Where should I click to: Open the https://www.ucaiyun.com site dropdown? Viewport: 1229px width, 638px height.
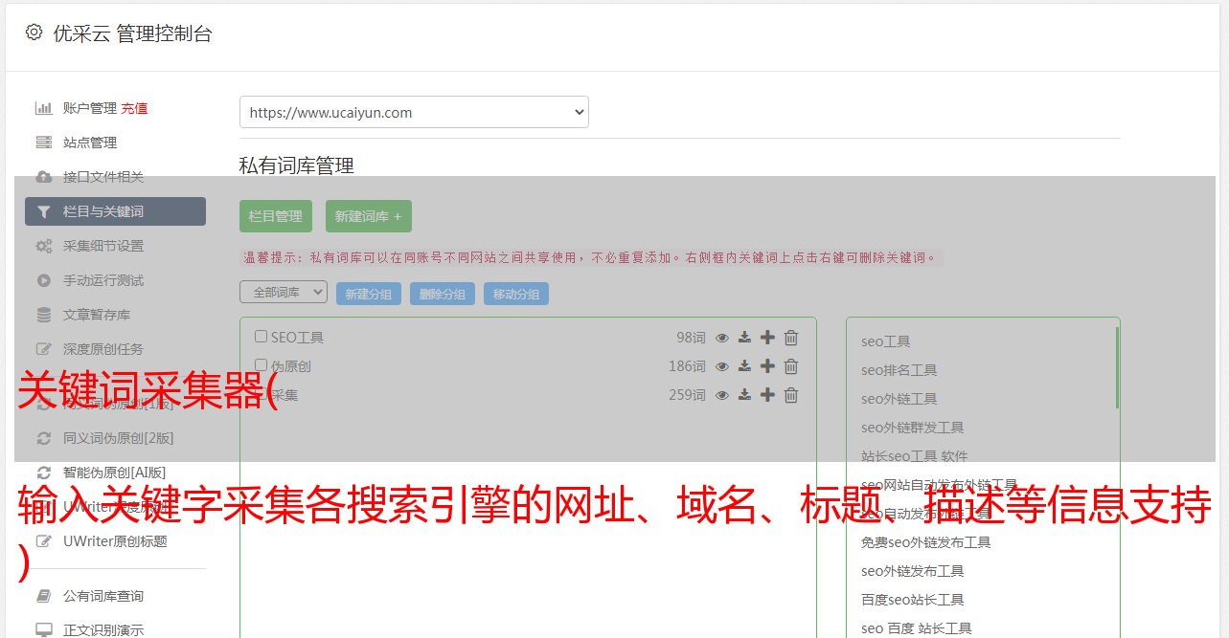[x=414, y=112]
